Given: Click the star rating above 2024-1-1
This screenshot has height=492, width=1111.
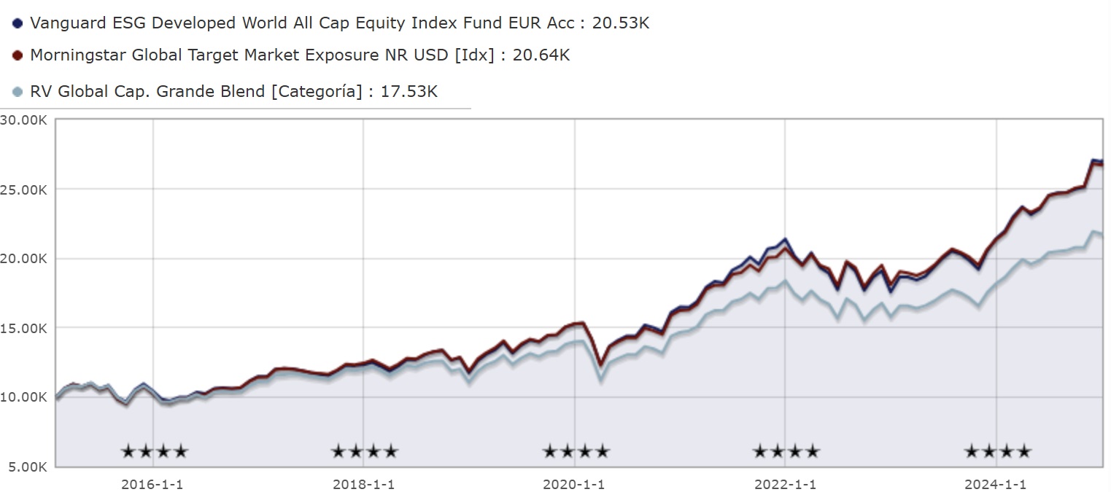Looking at the screenshot, I should tap(997, 452).
